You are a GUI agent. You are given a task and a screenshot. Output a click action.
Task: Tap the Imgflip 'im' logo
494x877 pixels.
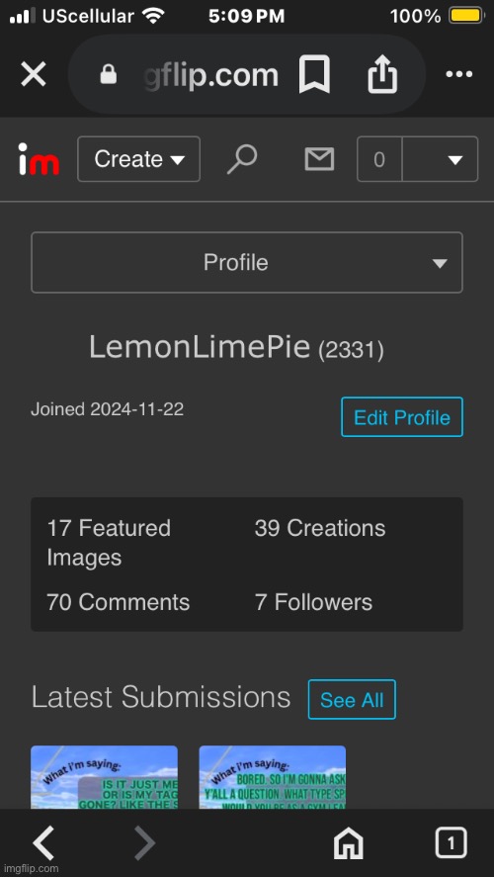click(39, 159)
